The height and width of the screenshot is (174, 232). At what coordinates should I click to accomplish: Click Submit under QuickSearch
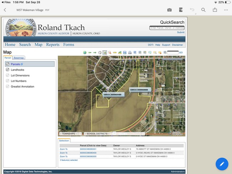pyautogui.click(x=181, y=32)
